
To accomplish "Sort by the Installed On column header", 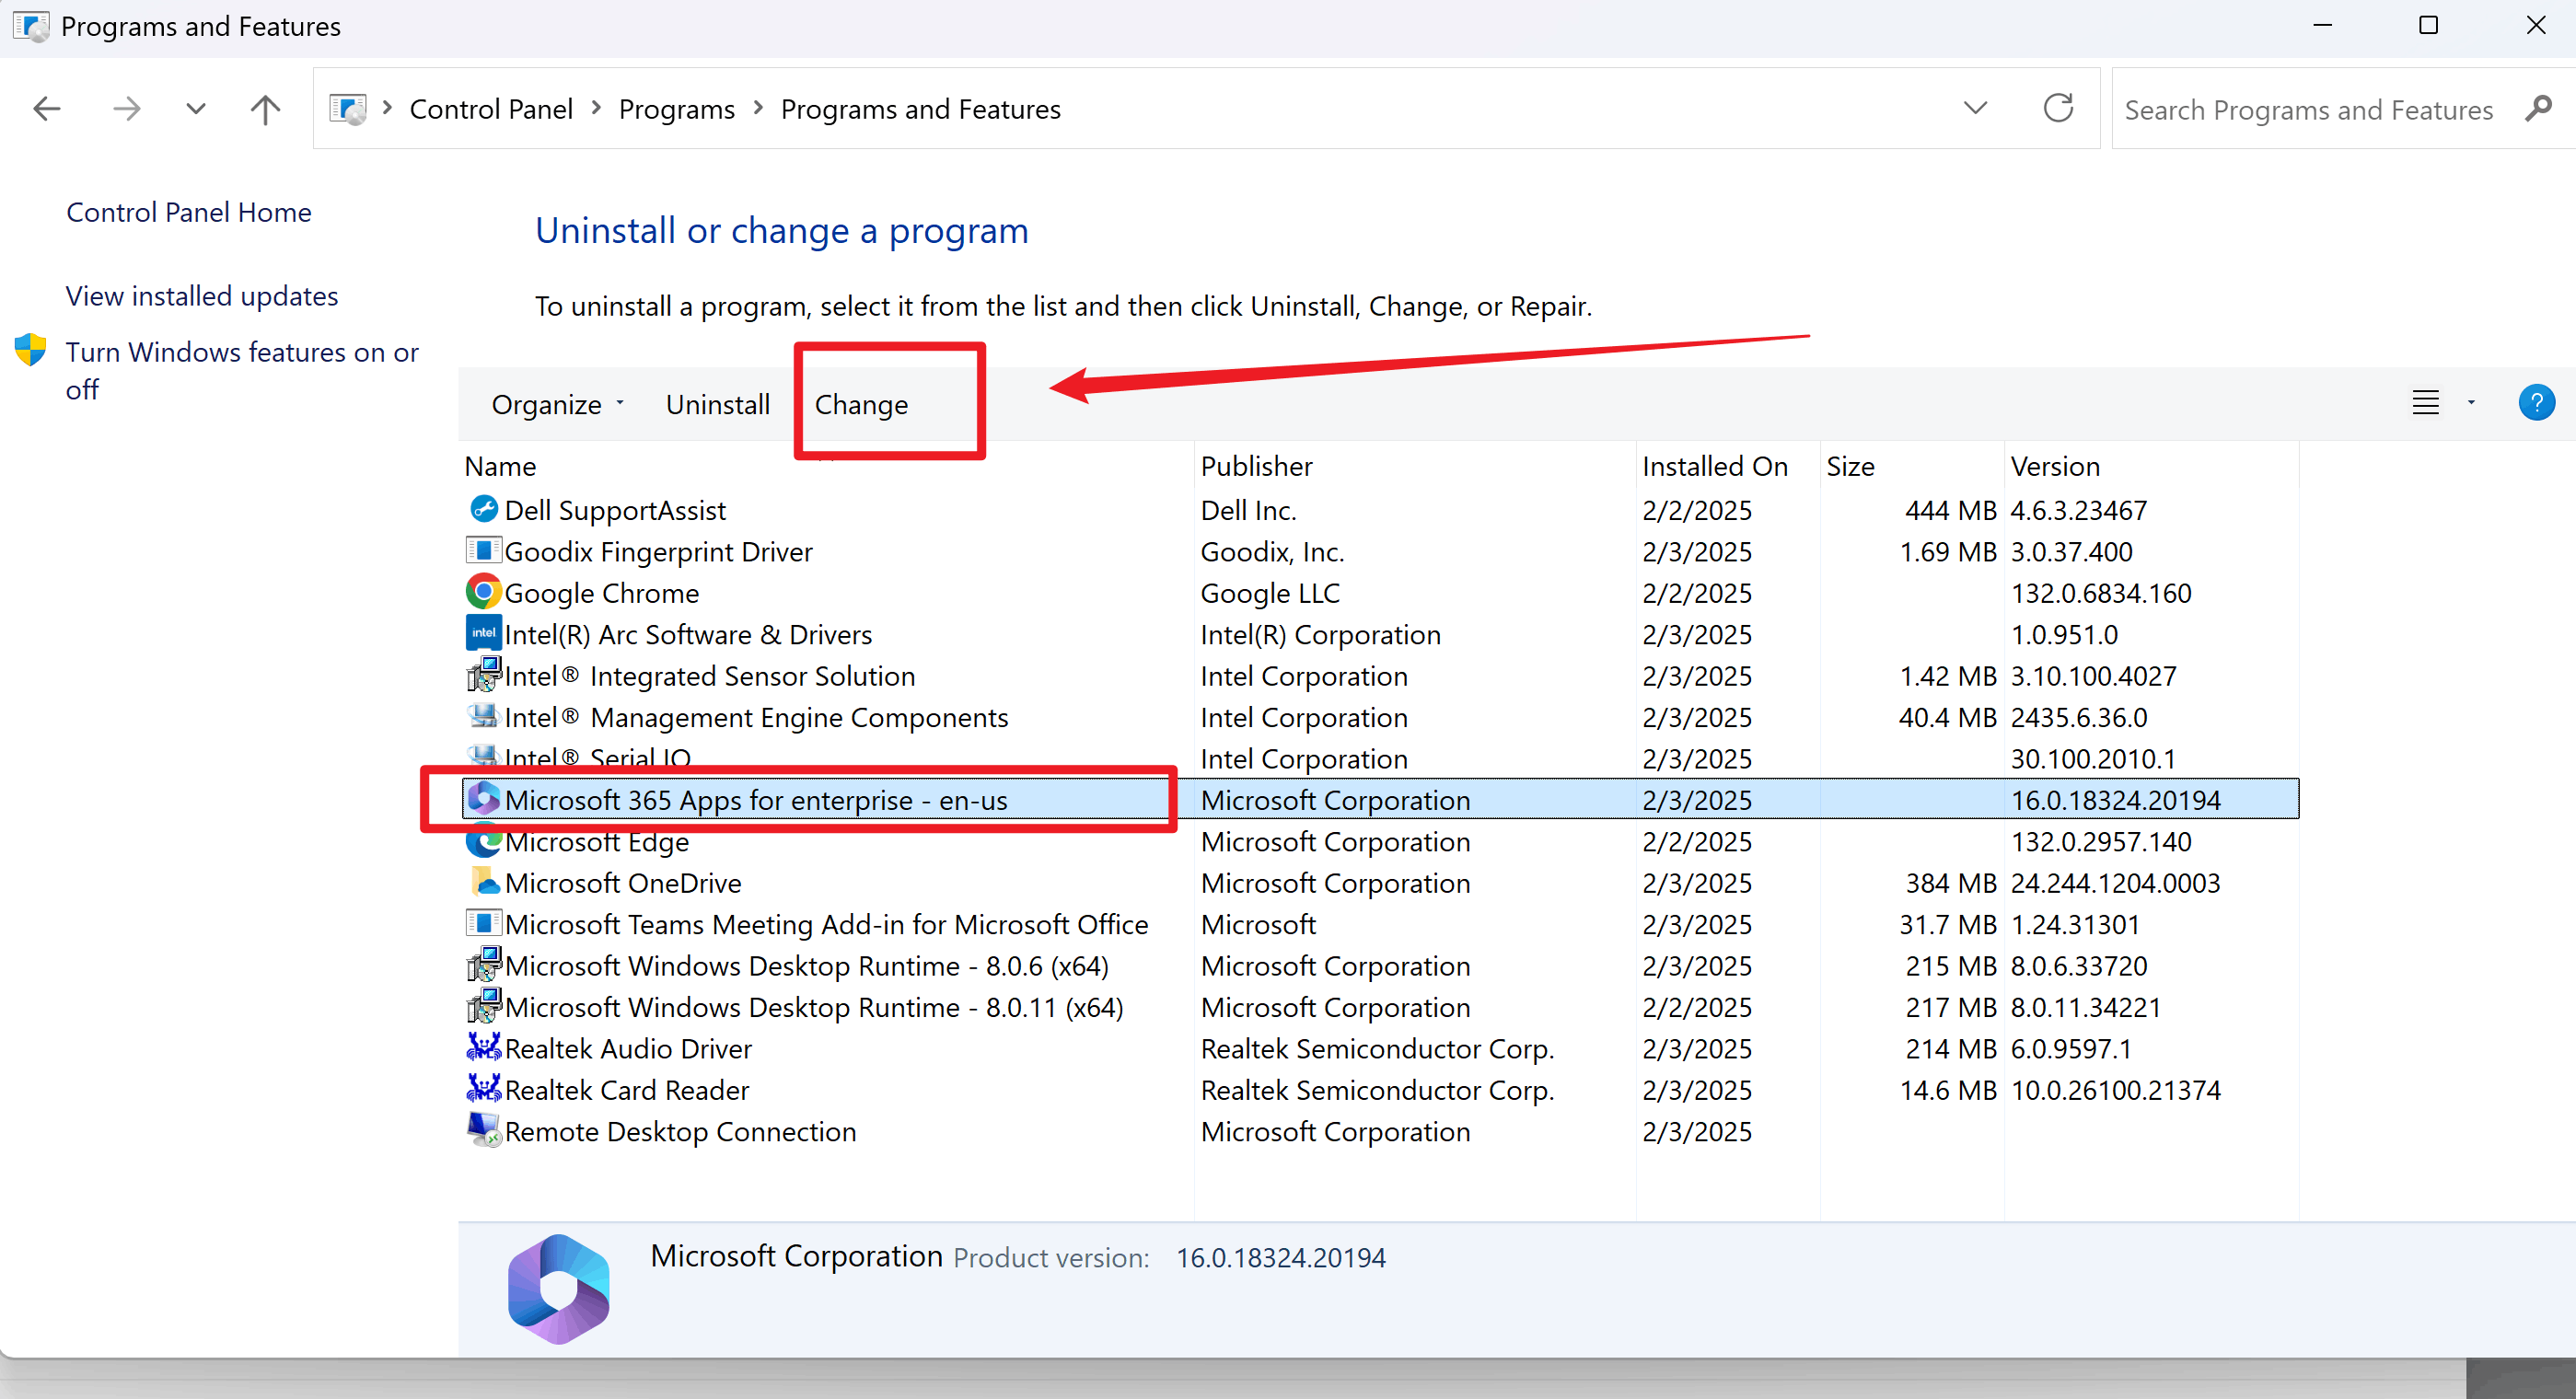I will pyautogui.click(x=1728, y=466).
